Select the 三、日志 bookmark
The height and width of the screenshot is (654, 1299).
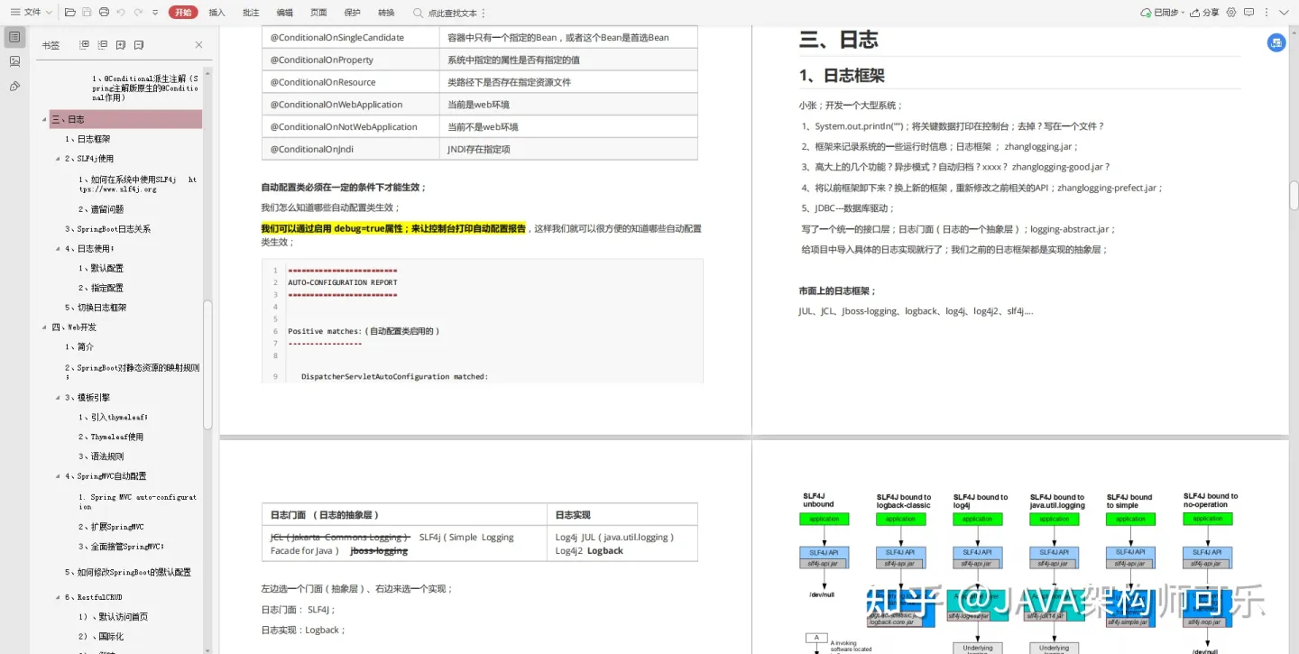point(125,119)
